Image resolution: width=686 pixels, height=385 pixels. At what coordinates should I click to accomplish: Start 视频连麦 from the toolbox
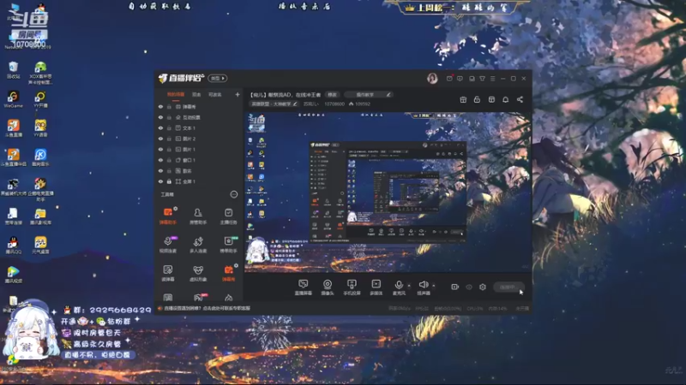167,245
